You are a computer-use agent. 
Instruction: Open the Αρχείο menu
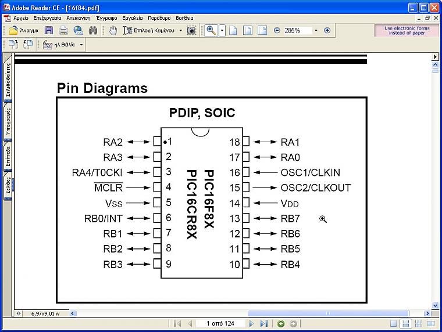(21, 18)
